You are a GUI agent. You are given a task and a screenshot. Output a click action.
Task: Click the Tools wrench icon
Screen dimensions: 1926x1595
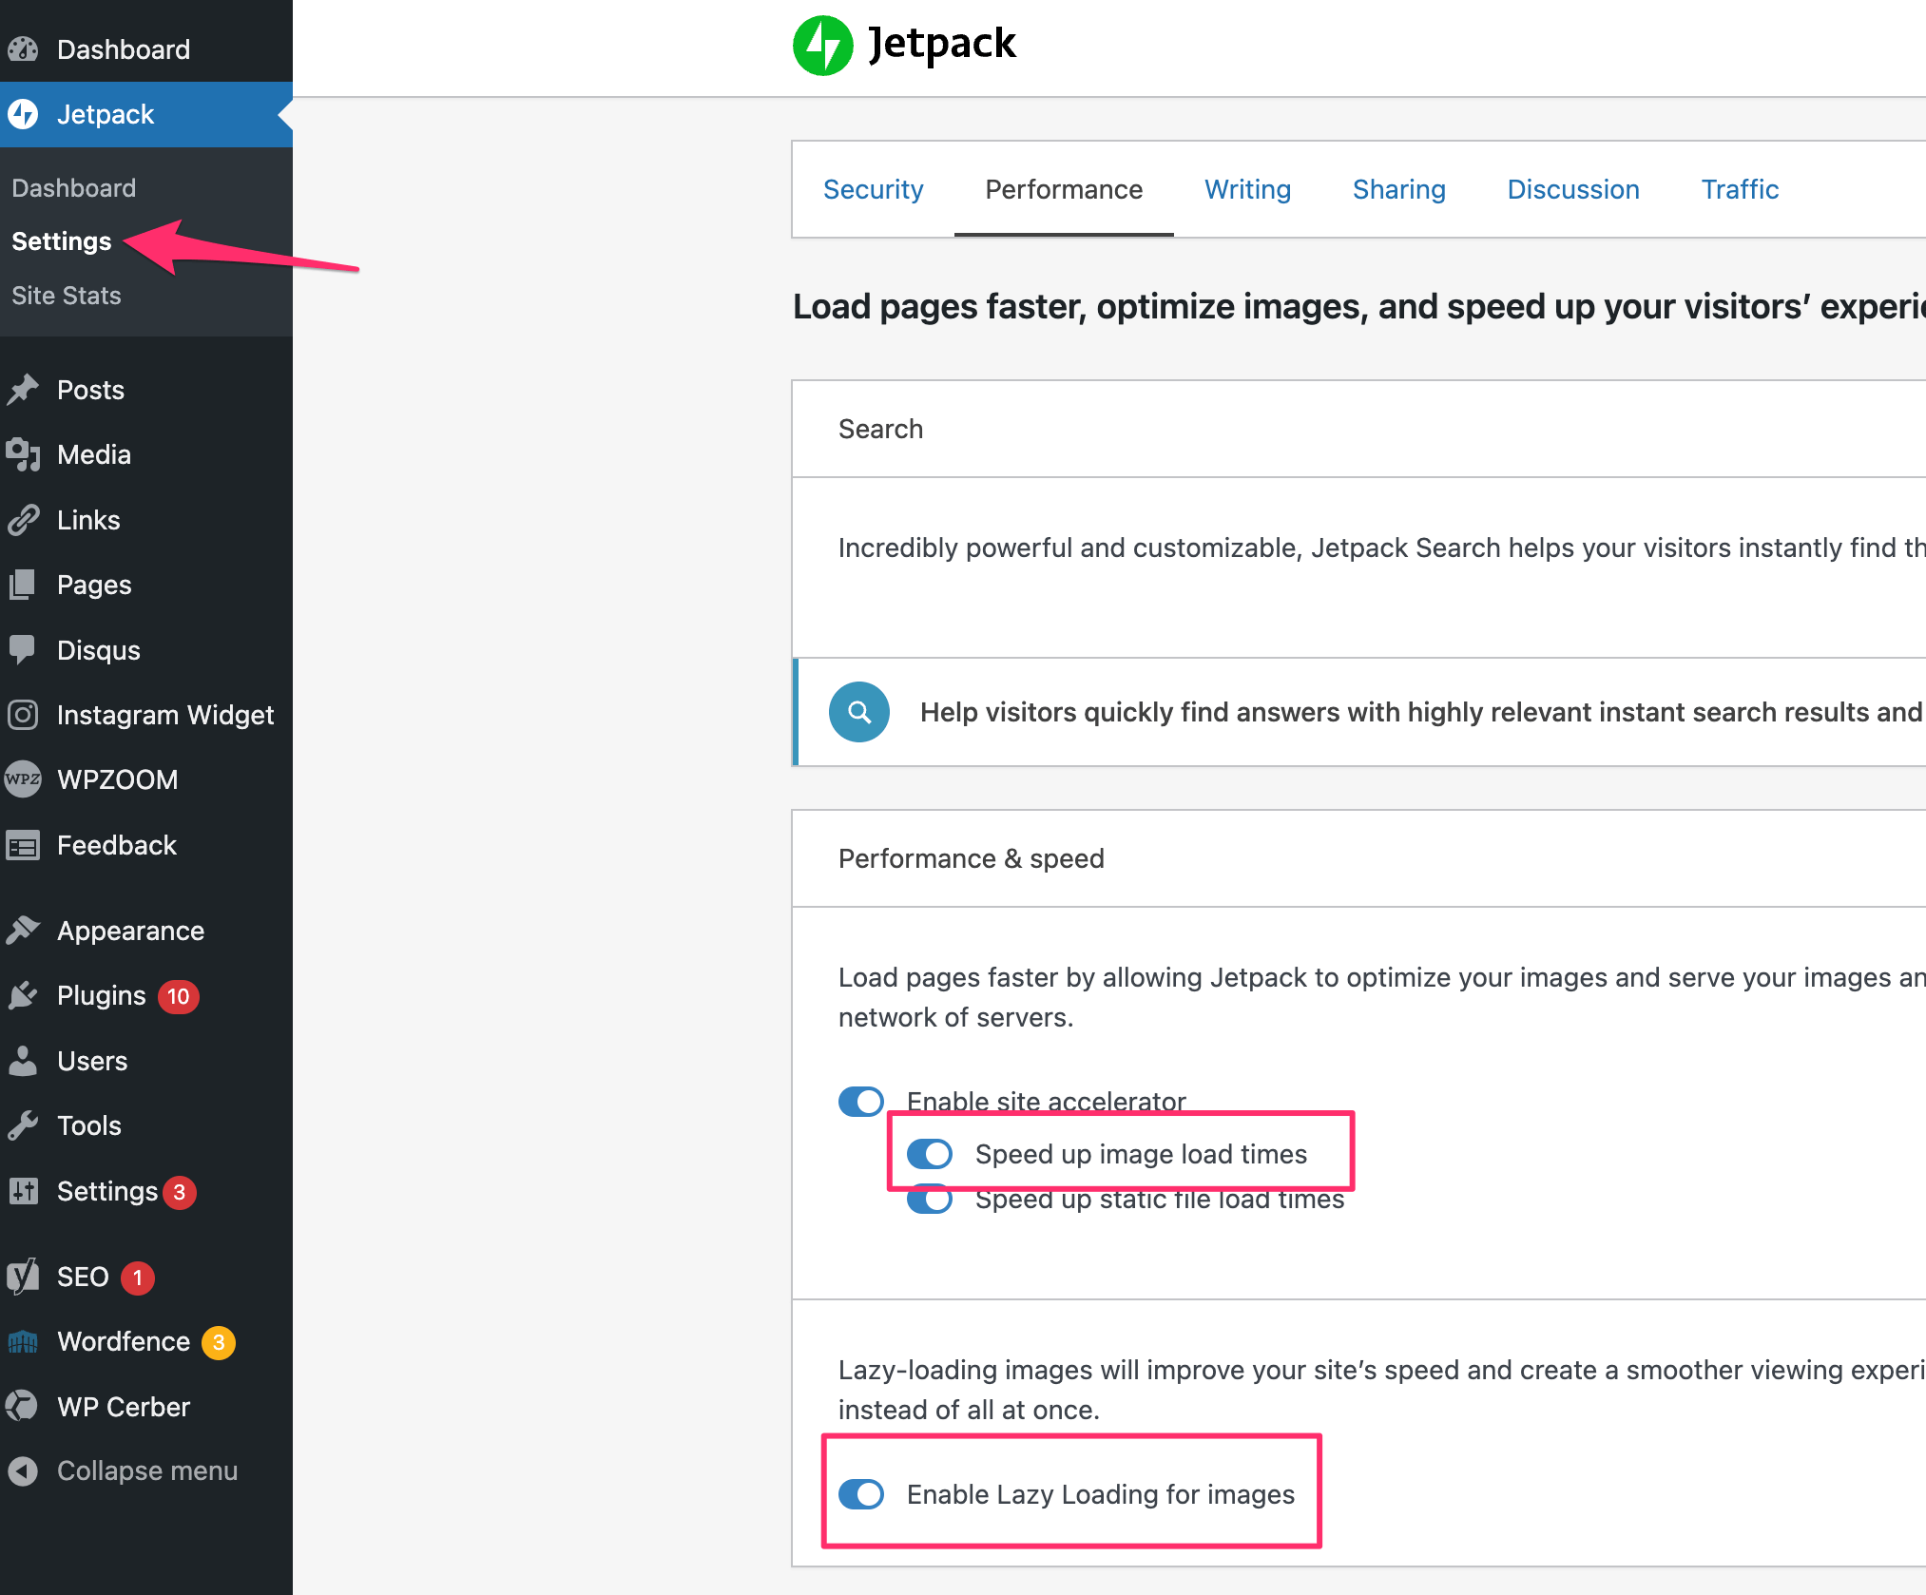coord(23,1125)
